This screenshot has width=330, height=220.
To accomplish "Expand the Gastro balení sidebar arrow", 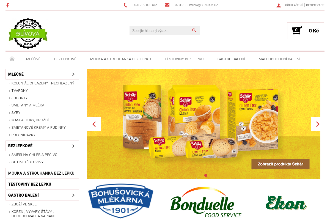I will point(73,195).
